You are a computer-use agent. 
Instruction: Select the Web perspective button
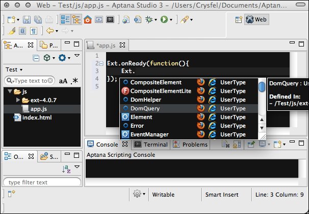(256, 19)
